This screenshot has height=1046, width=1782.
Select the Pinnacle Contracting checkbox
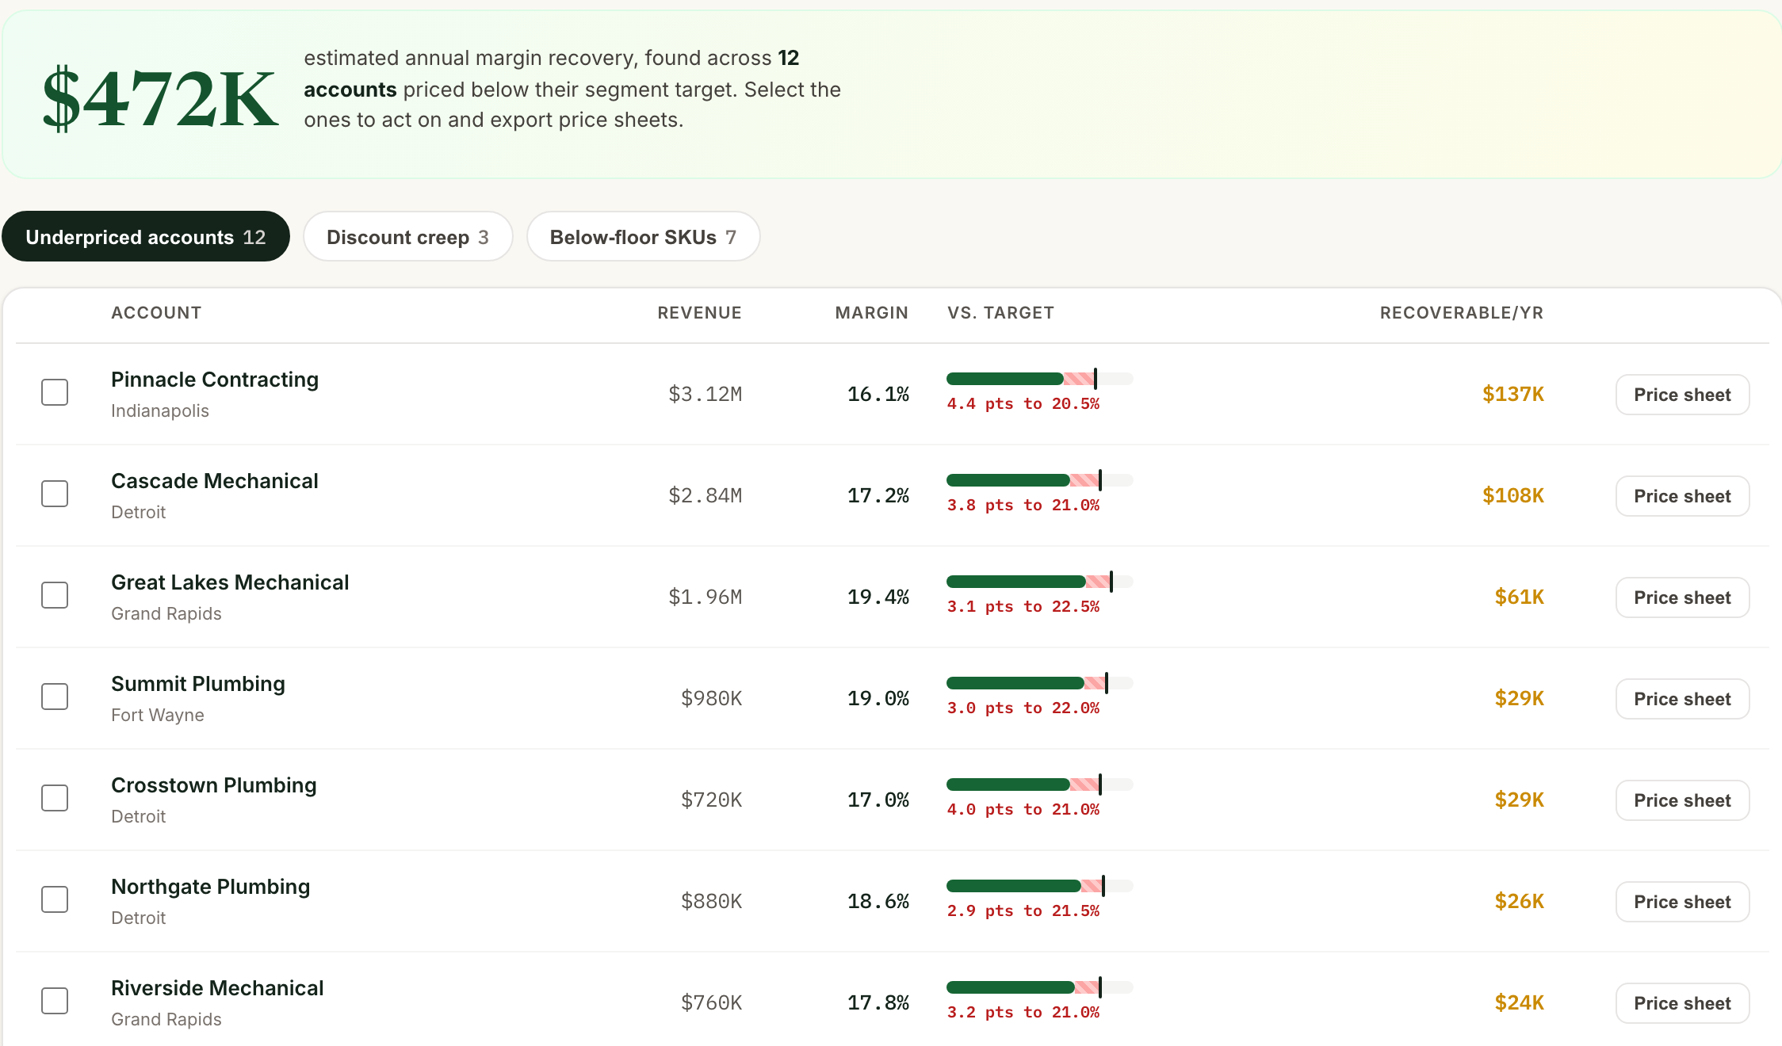[55, 392]
